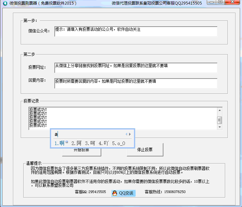242x207 pixels.
Task: Click the 投票网址: label
Action: (37, 67)
